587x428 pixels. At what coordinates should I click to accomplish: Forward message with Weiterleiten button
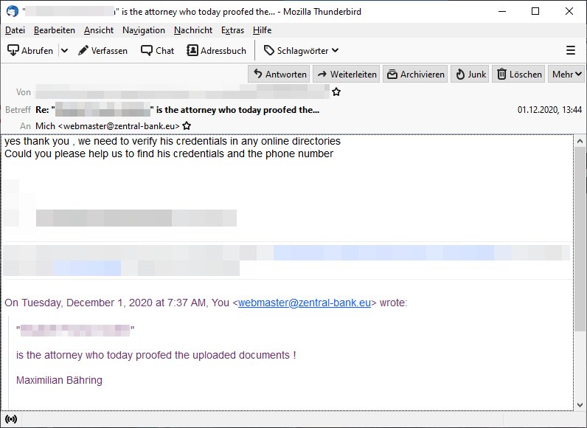pos(346,74)
